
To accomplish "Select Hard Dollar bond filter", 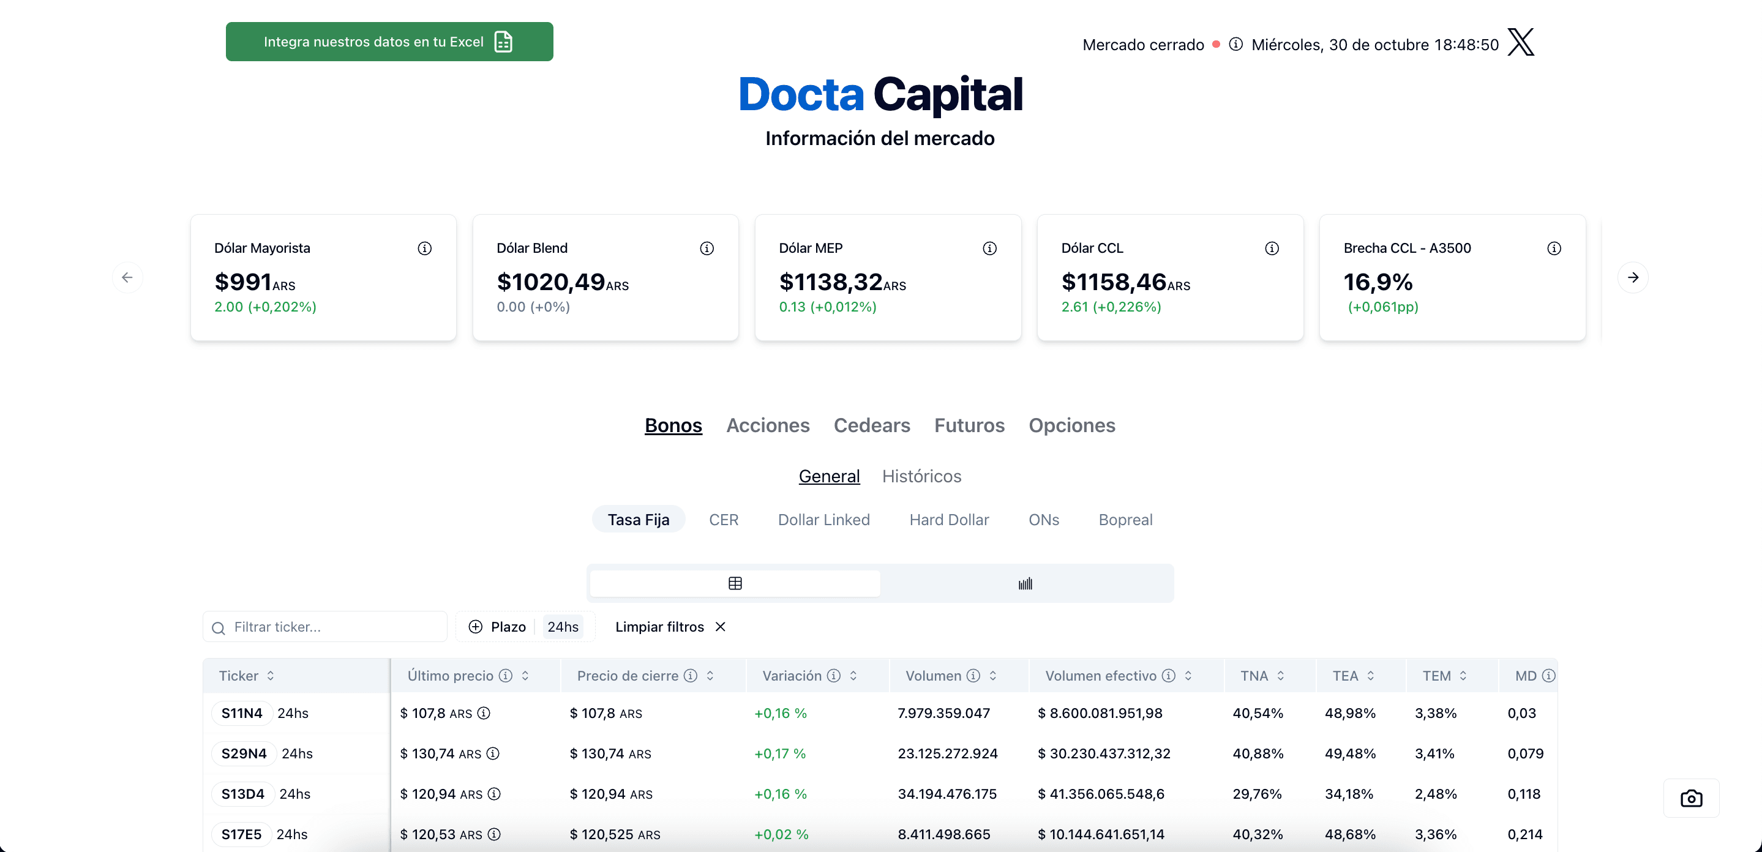I will [x=949, y=520].
